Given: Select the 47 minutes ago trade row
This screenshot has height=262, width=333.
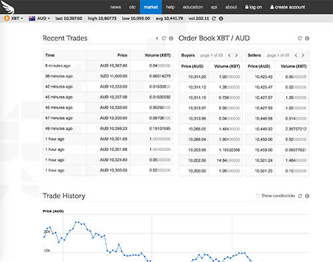Looking at the screenshot, I should (x=108, y=118).
